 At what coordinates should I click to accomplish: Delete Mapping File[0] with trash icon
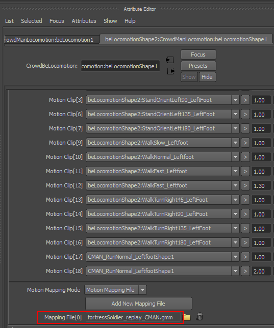[200, 317]
